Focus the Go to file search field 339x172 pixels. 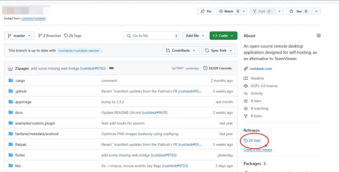pos(152,36)
